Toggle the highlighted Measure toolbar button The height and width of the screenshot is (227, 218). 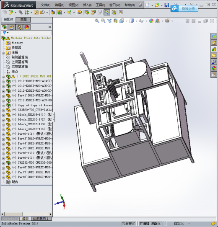pos(107,13)
